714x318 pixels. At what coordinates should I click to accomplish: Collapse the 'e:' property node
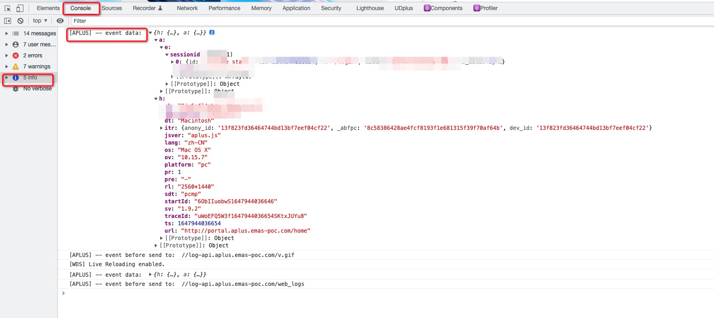tap(161, 48)
